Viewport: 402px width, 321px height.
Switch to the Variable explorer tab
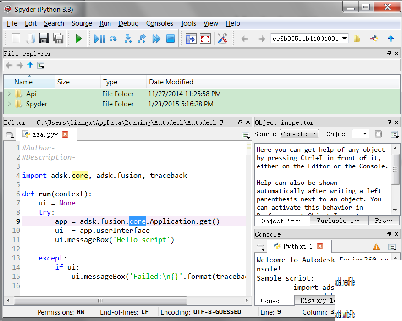tap(338, 221)
